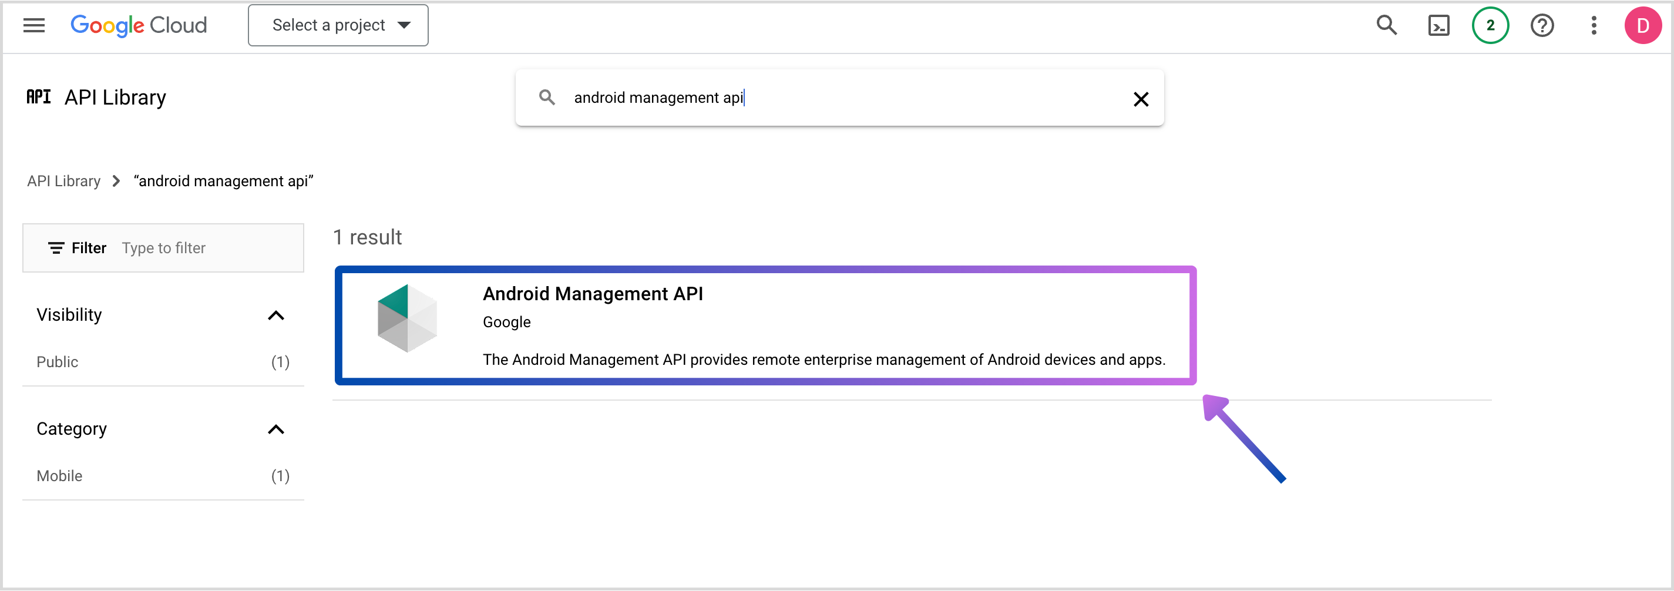Click the pink D account avatar

point(1642,25)
